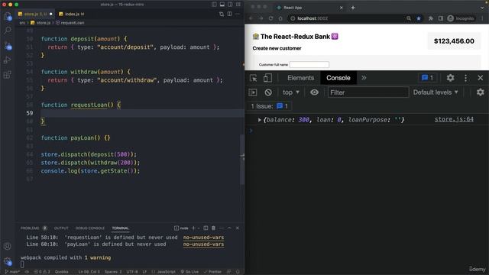This screenshot has width=489, height=275.
Task: Toggle the live expression eye icon
Action: tap(314, 92)
